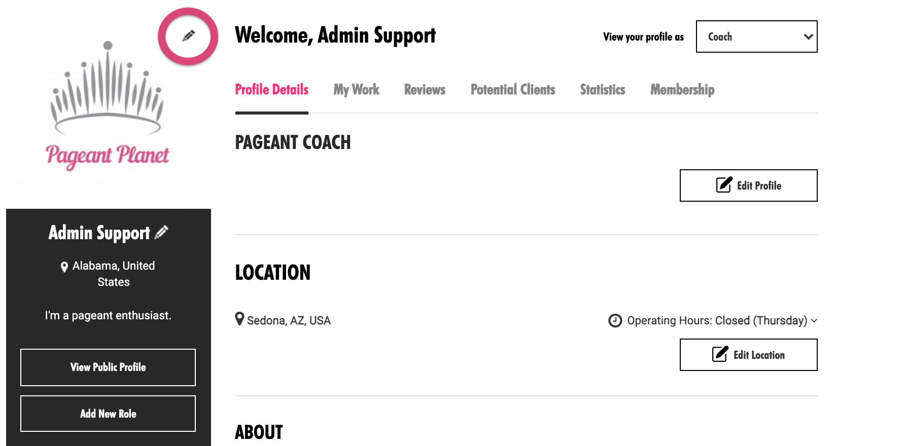Expand the Operating Hours chevron
The height and width of the screenshot is (446, 905).
(814, 320)
